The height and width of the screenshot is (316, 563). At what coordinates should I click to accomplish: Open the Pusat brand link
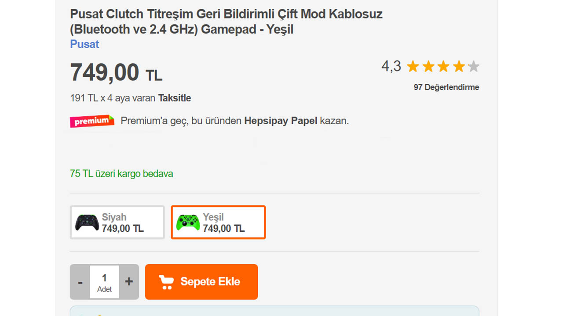84,44
